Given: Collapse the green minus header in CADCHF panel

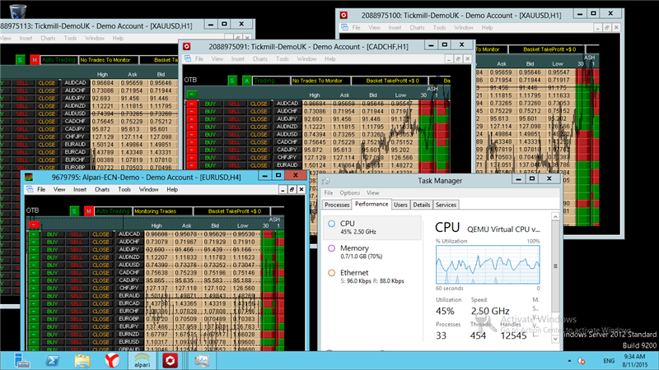Looking at the screenshot, I should click(x=192, y=94).
